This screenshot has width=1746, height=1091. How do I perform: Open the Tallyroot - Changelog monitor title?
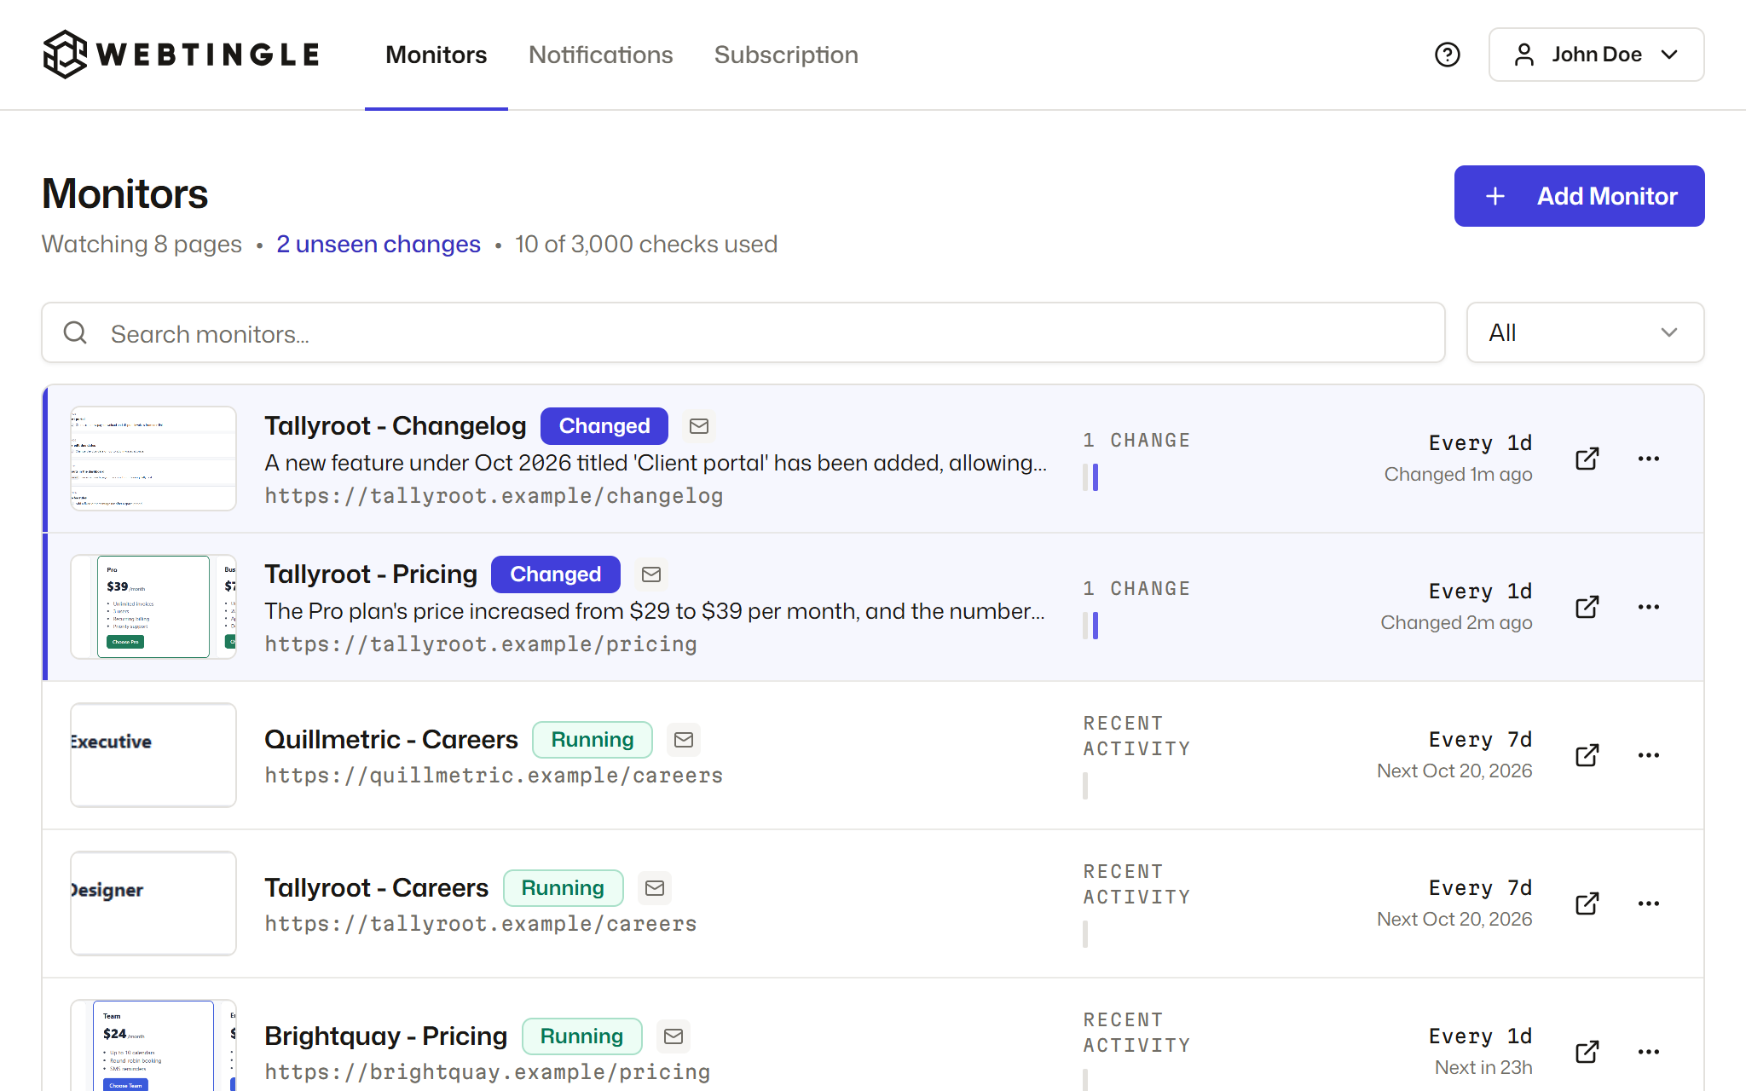[x=395, y=425]
